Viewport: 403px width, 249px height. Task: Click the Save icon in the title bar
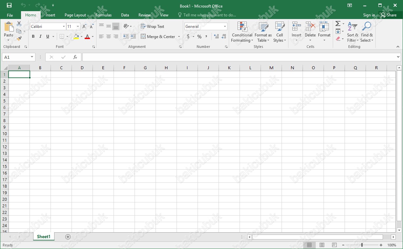pos(9,6)
